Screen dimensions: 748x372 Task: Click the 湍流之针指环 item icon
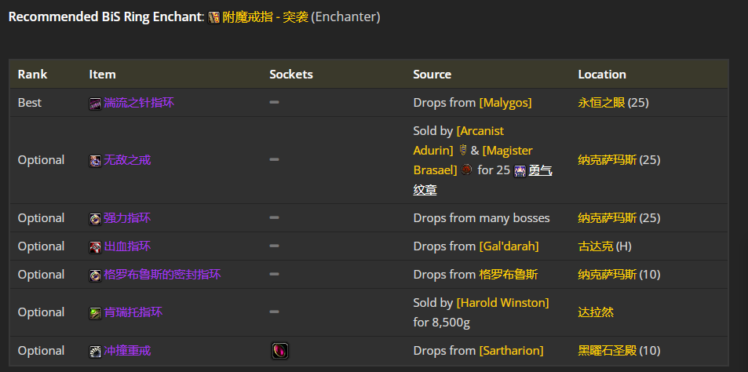point(96,104)
